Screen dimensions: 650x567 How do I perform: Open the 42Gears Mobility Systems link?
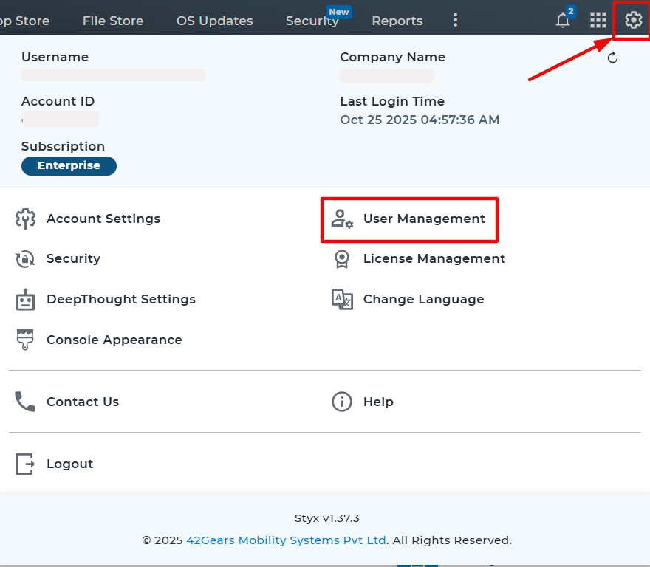point(286,540)
